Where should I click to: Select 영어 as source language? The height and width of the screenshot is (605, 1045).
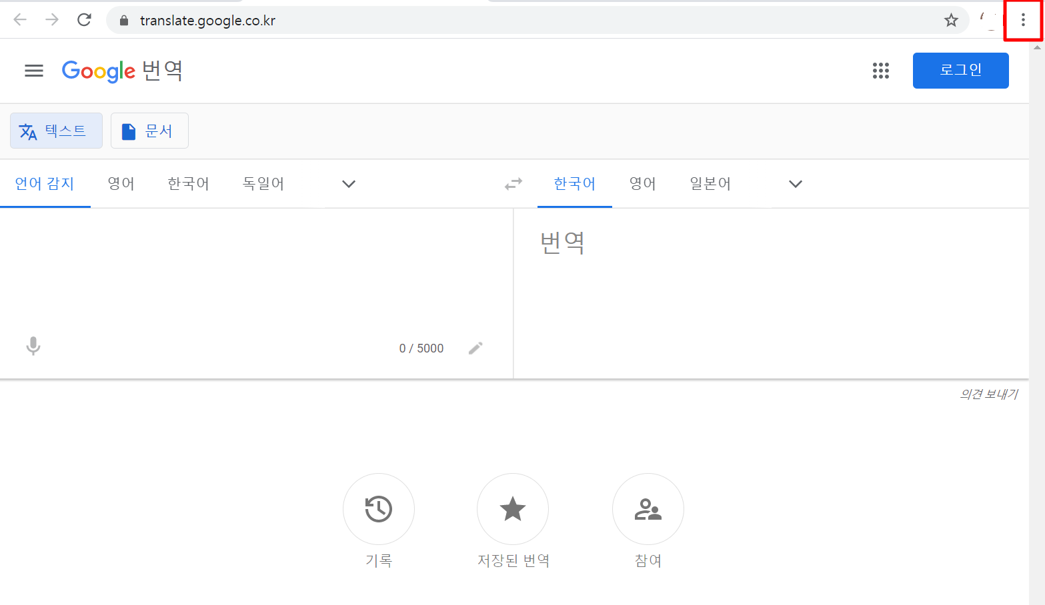pyautogui.click(x=121, y=184)
